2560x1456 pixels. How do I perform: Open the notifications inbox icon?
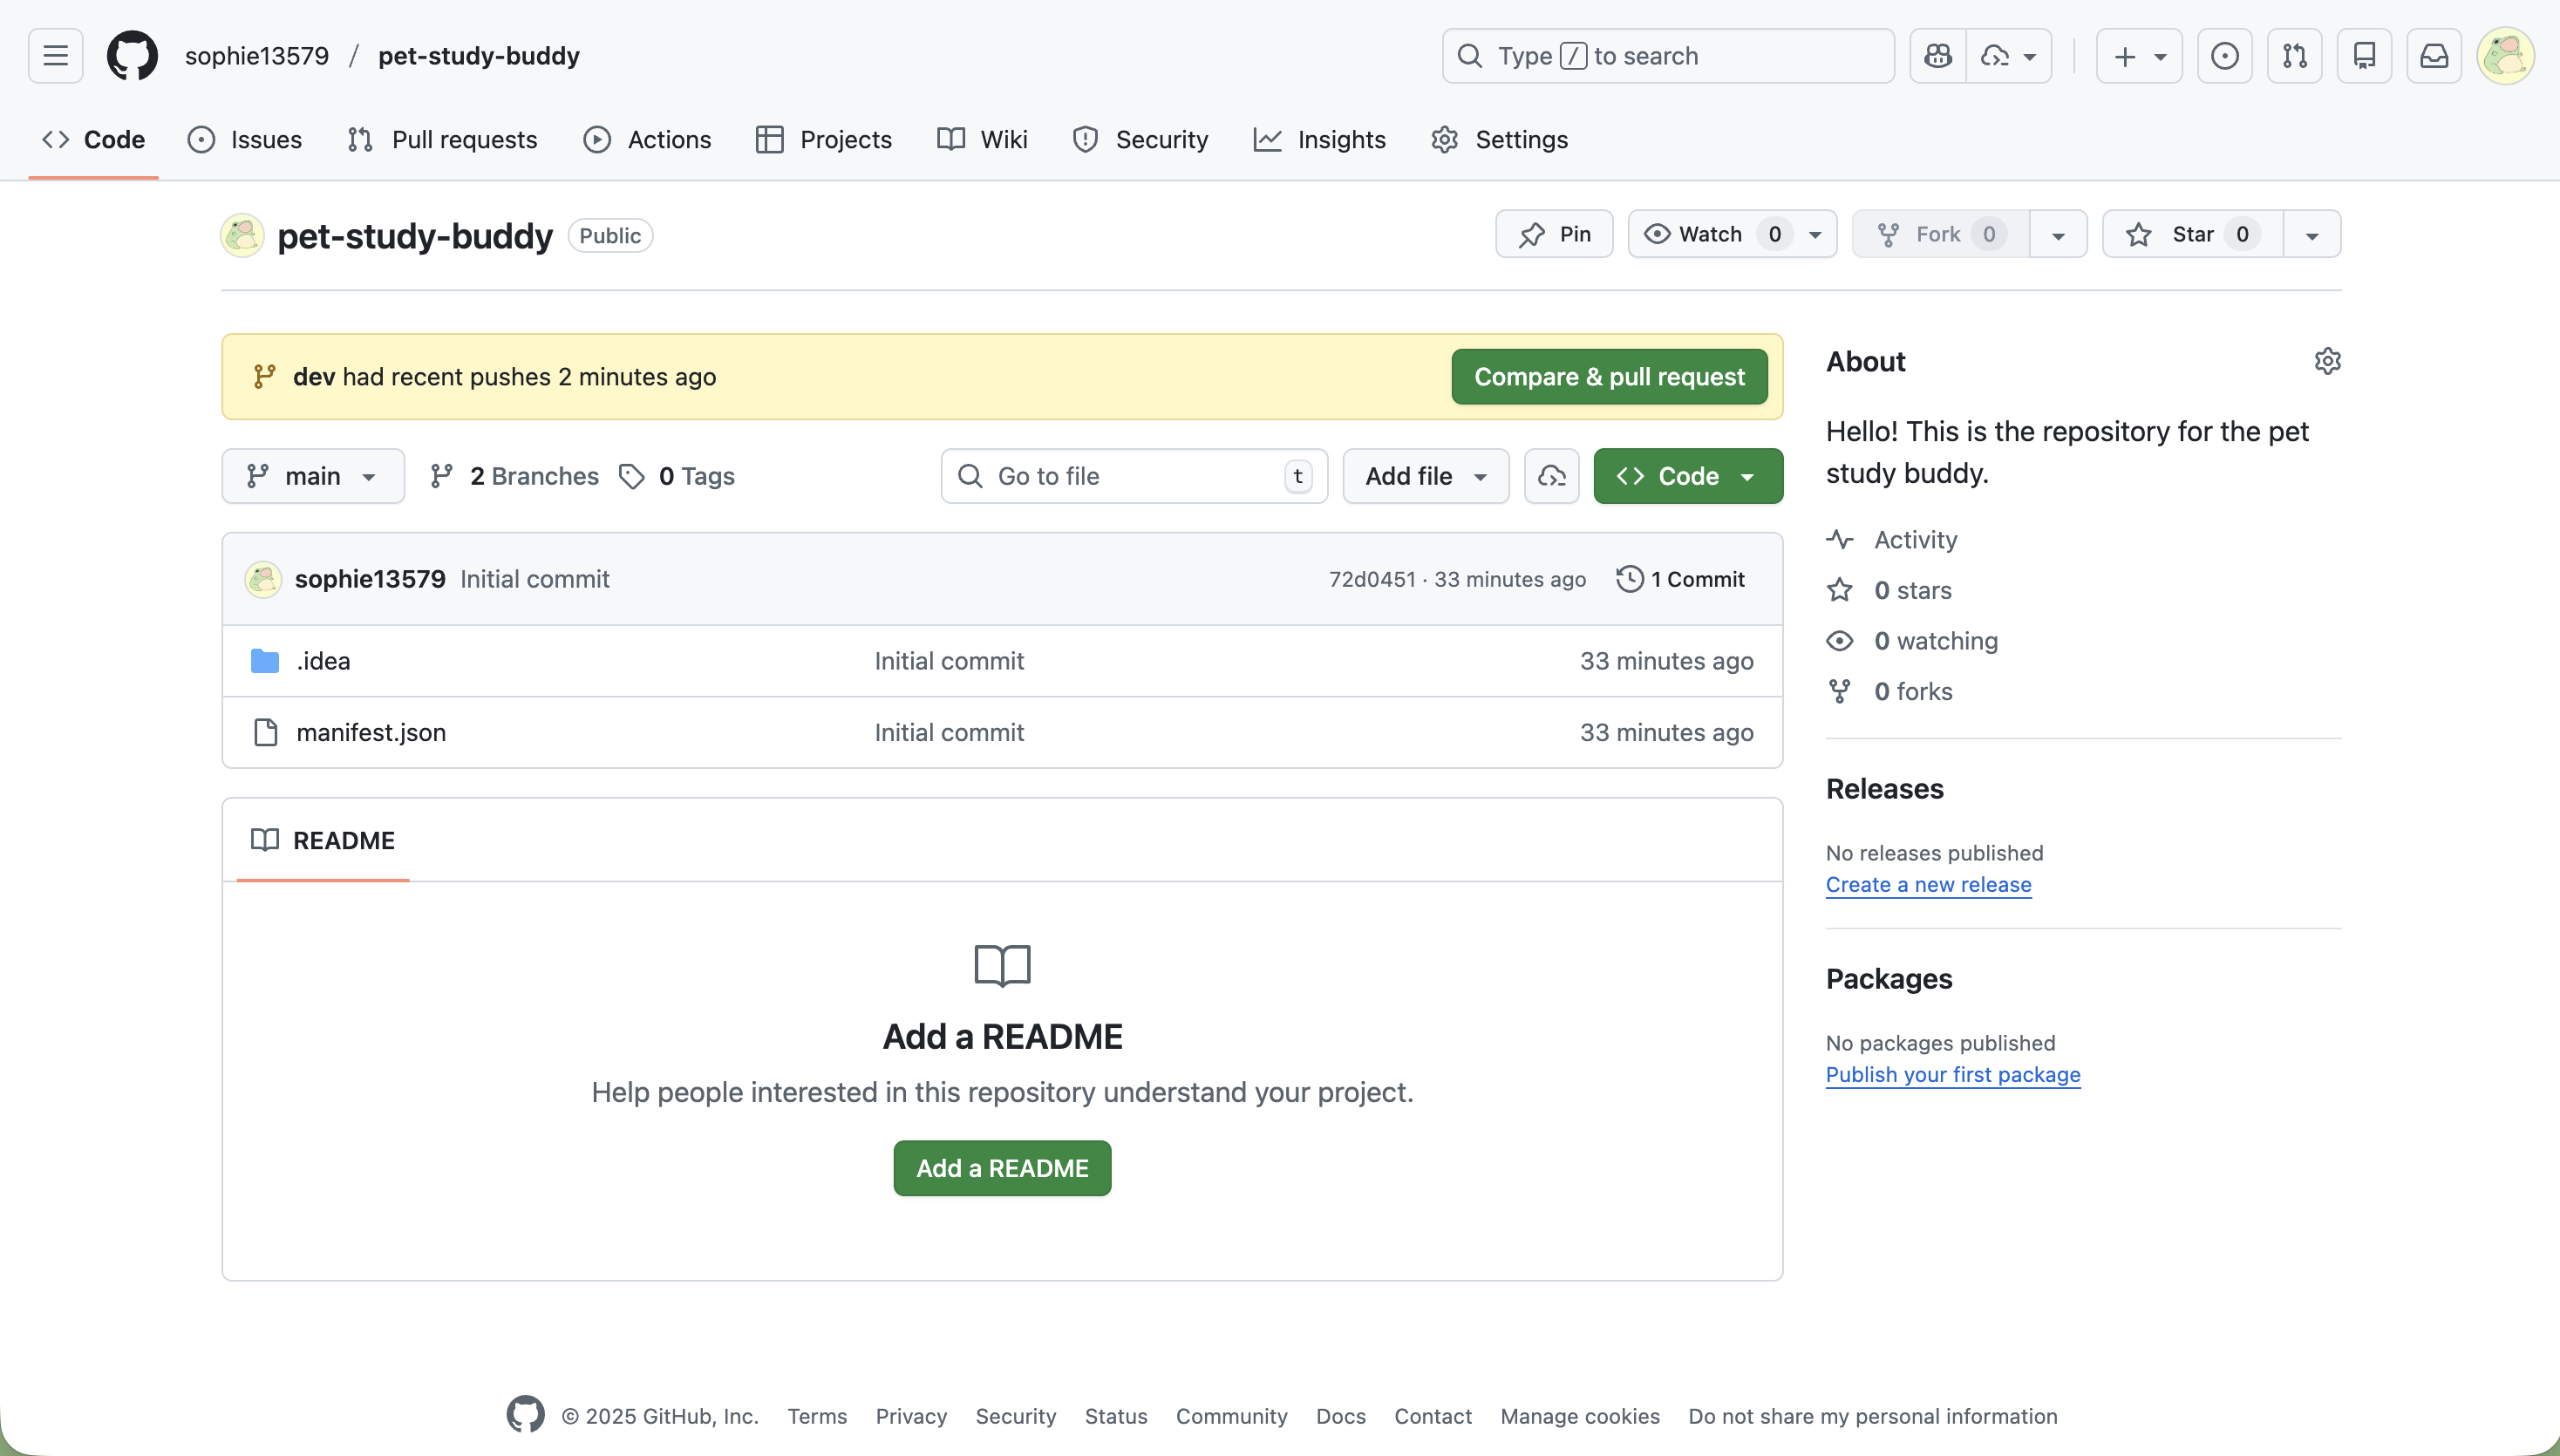pos(2433,56)
